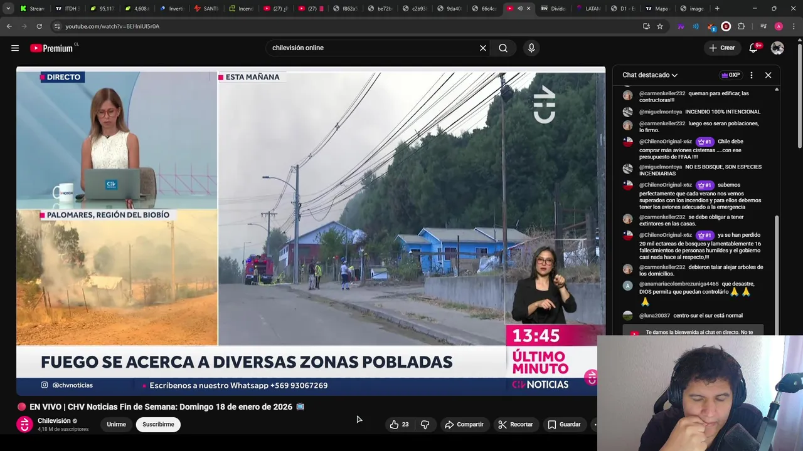The height and width of the screenshot is (451, 803).
Task: Open Chilevisión channel avatar
Action: (24, 424)
